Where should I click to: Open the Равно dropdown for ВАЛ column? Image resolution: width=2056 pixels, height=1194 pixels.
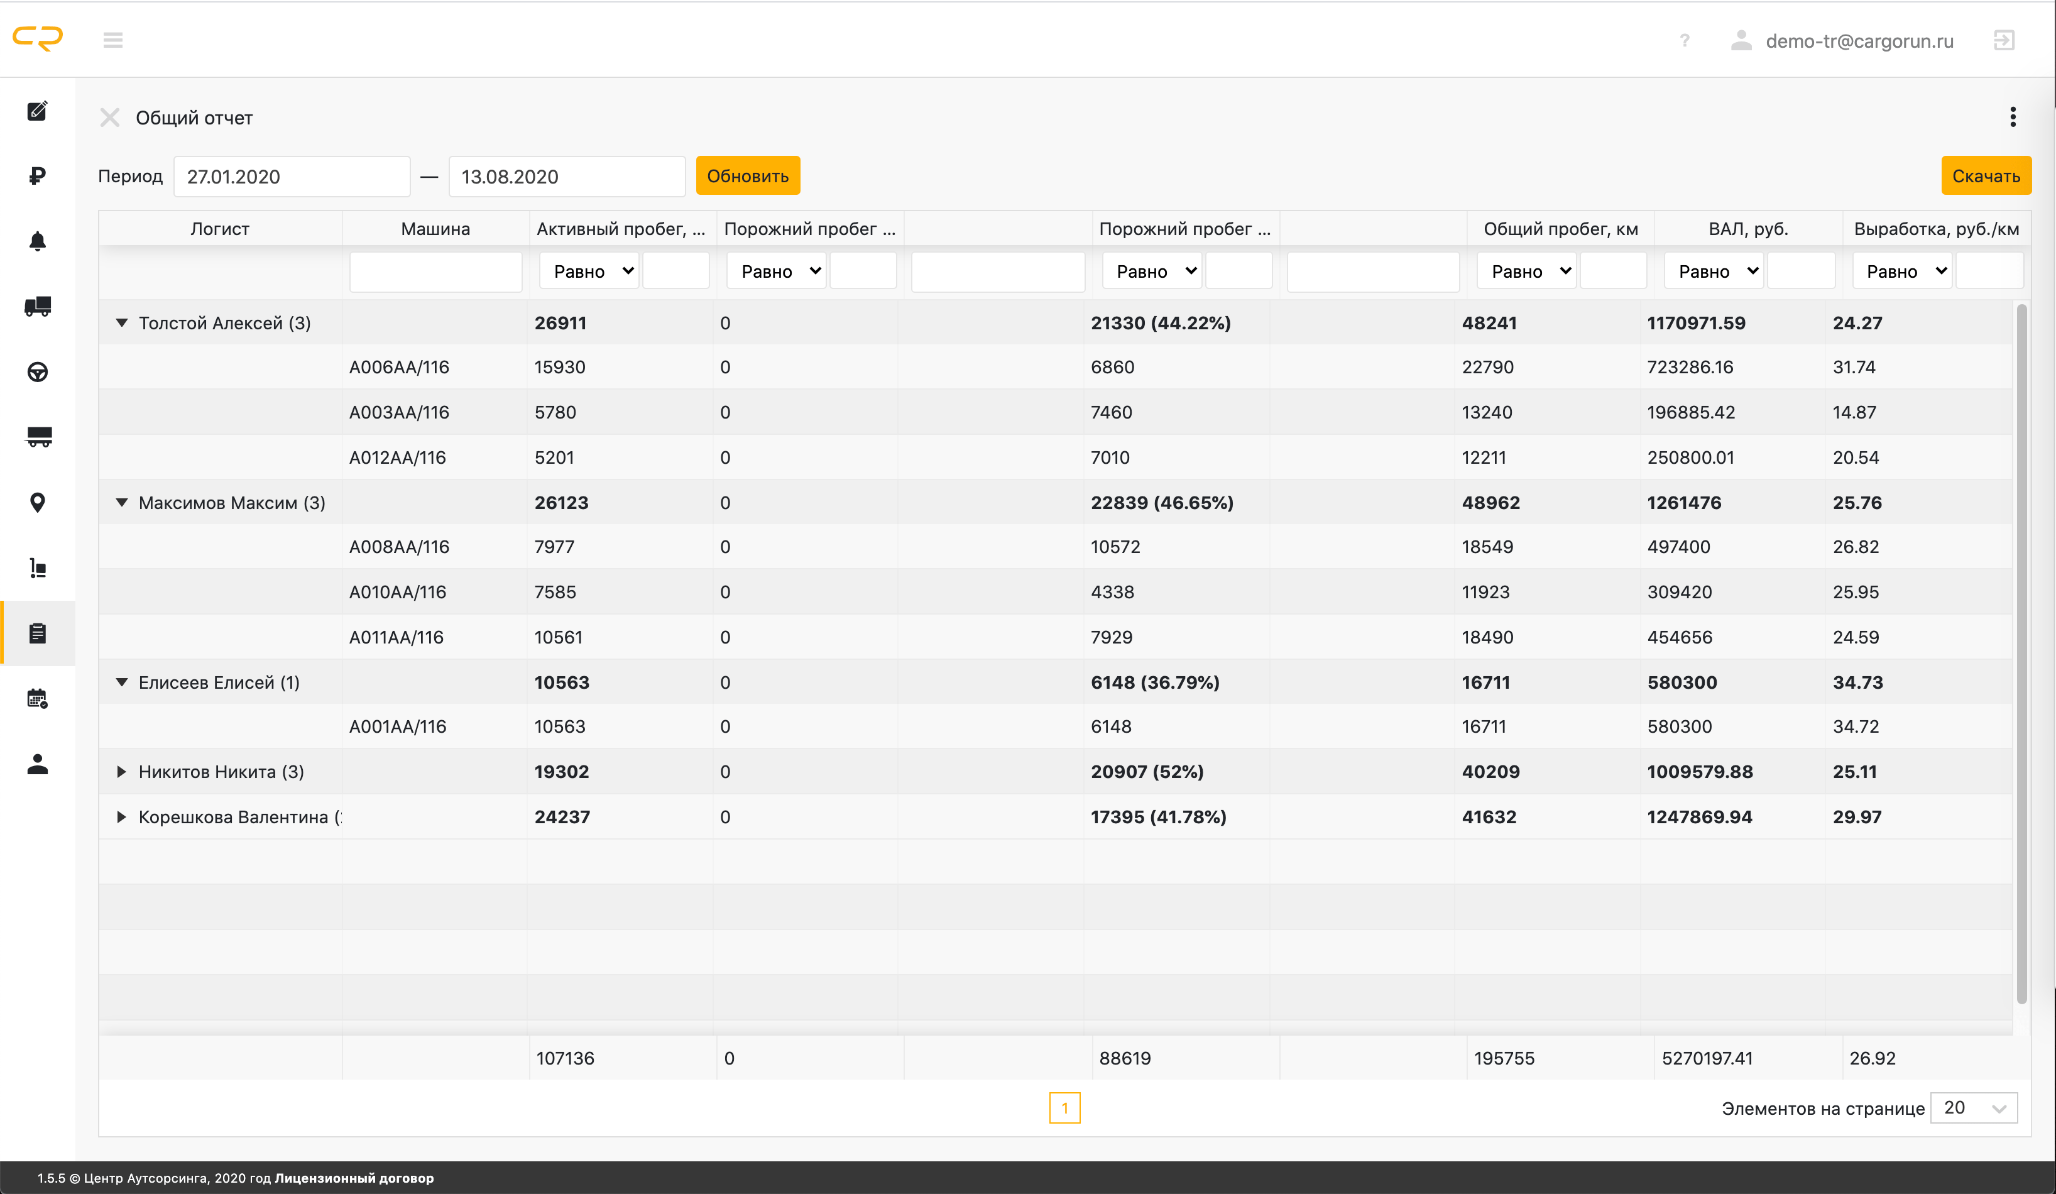(x=1715, y=271)
